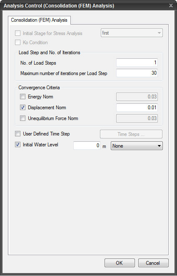Viewport: 177px width, 276px height.
Task: Click the No. of Load Steps field
Action: [x=137, y=63]
